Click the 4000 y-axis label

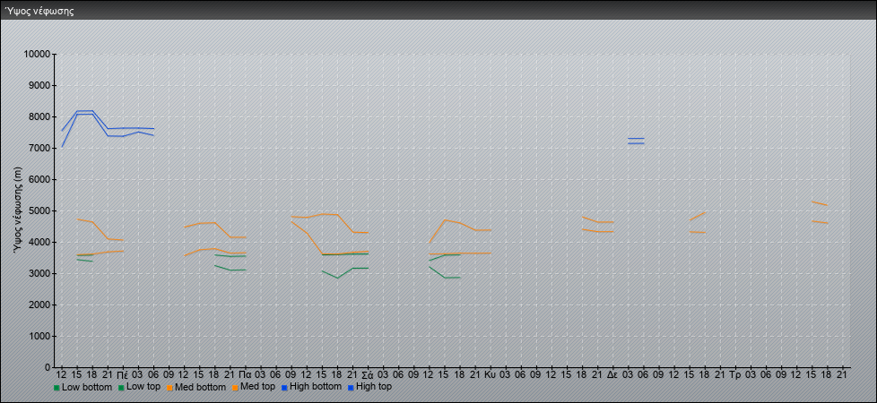click(39, 242)
